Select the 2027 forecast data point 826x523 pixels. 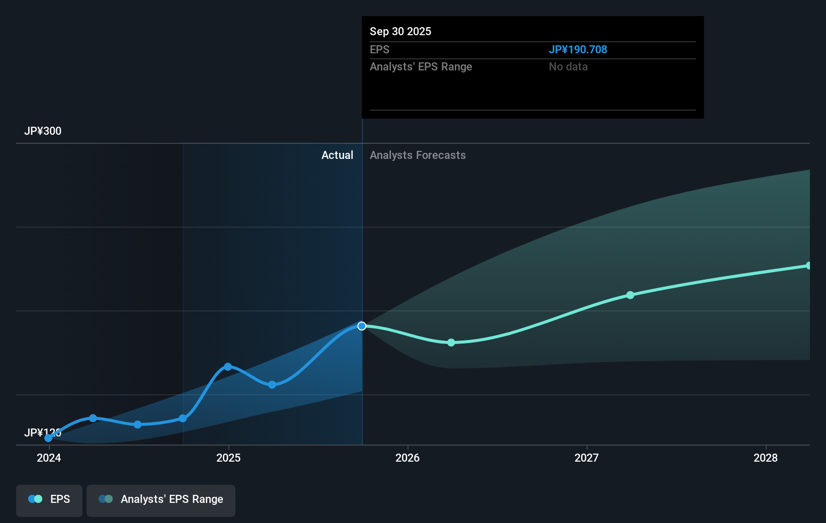tap(630, 295)
